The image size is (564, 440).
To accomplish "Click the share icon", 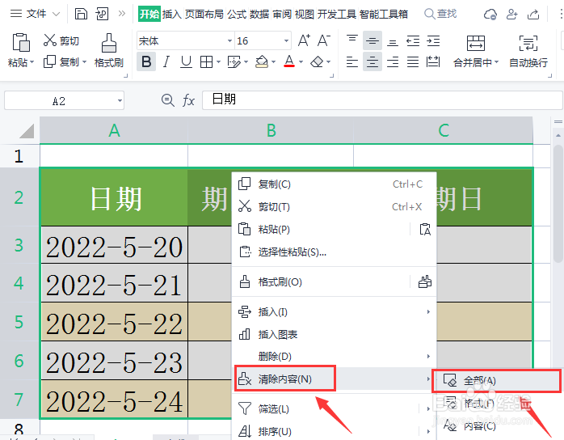I will point(533,14).
